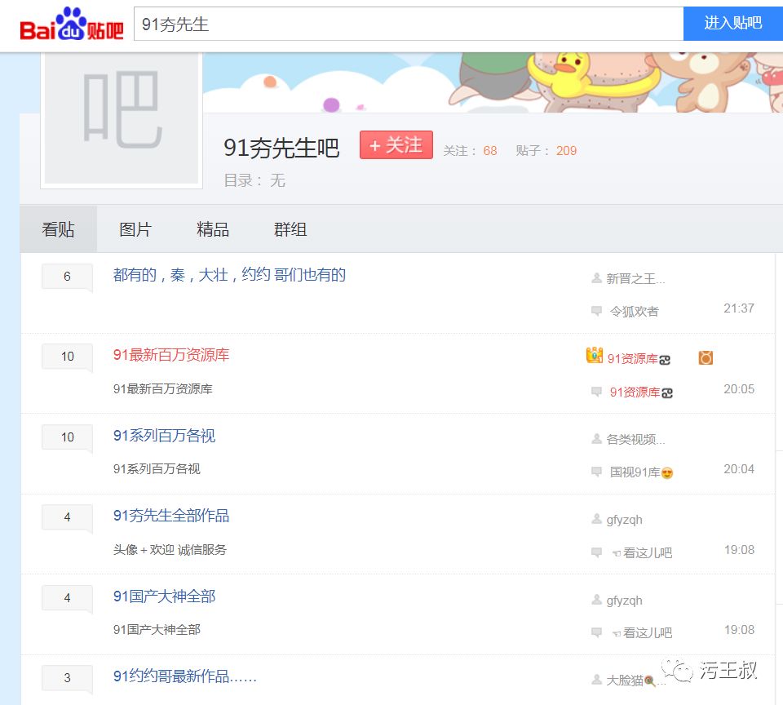Click last replier 国视91库
Image resolution: width=783 pixels, height=705 pixels.
641,472
